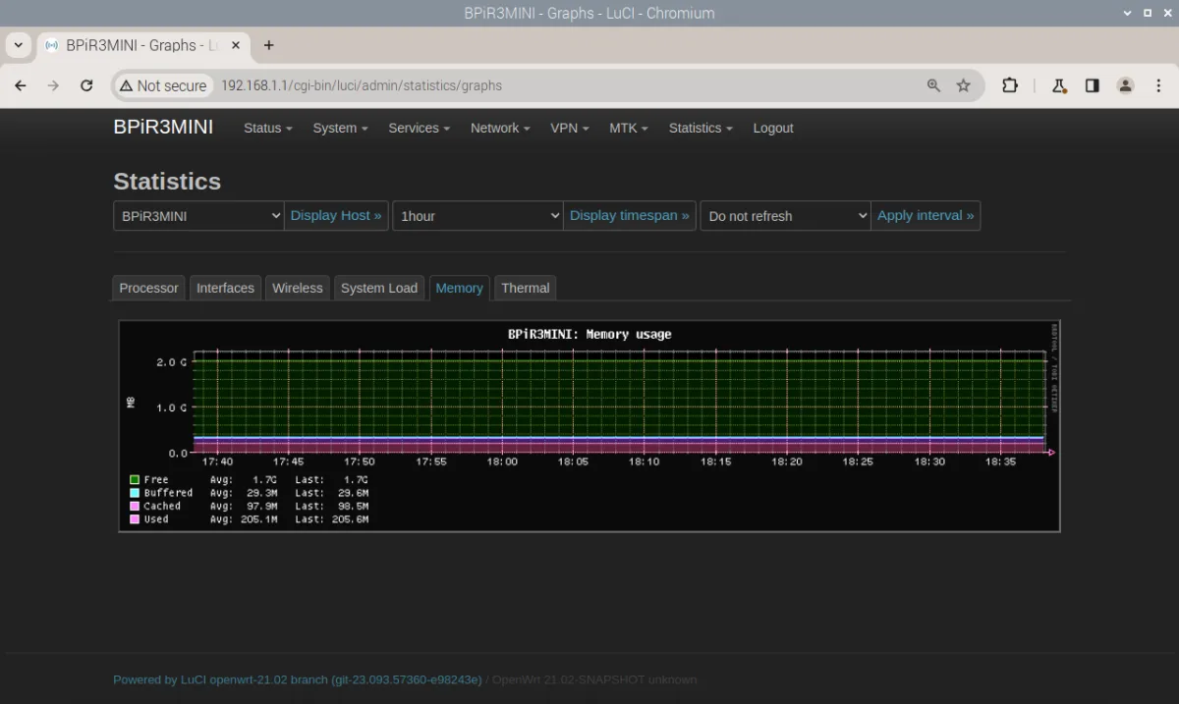Click the Statistics page heading
The width and height of the screenshot is (1179, 704).
[167, 182]
